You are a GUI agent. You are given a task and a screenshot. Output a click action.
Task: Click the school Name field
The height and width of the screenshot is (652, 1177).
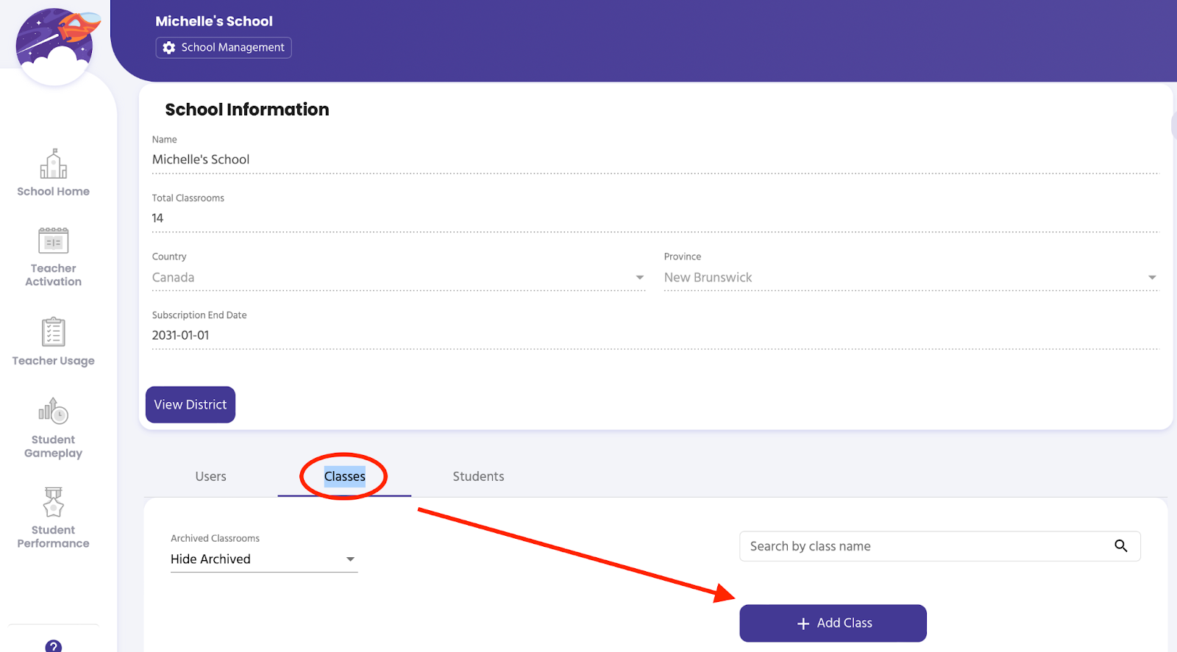point(655,160)
